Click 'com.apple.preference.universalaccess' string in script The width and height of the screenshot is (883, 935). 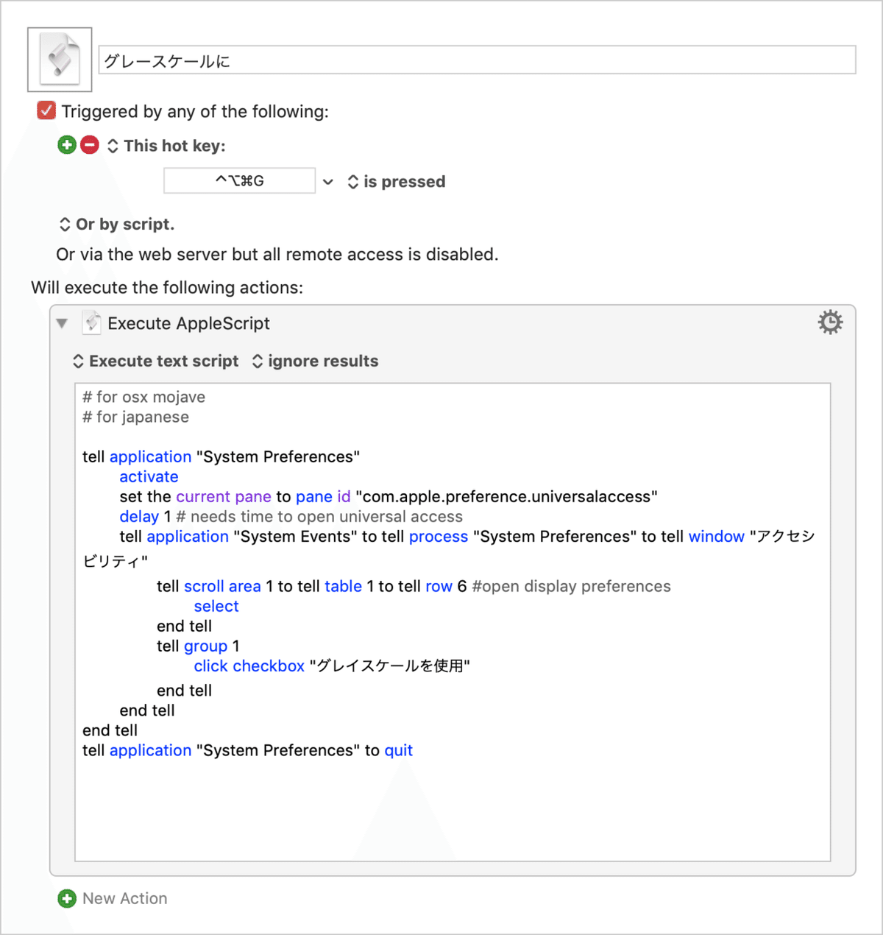506,497
